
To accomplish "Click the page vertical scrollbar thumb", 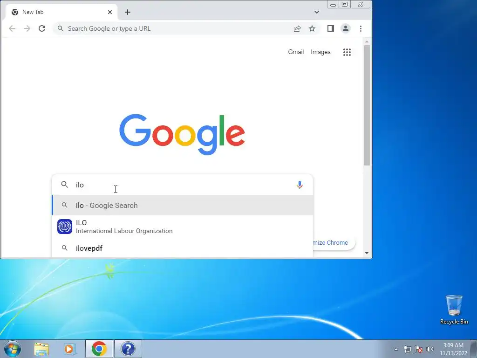I will (x=367, y=105).
